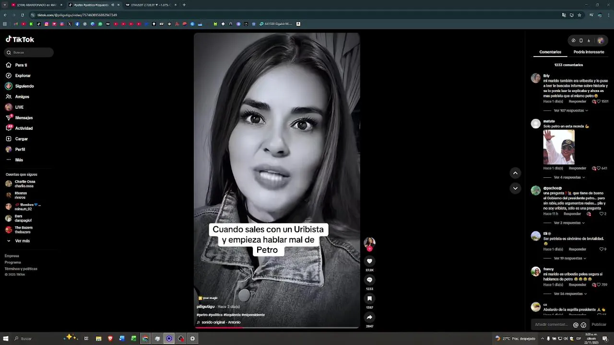Open the Amigos section
The height and width of the screenshot is (345, 614).
tap(18, 97)
